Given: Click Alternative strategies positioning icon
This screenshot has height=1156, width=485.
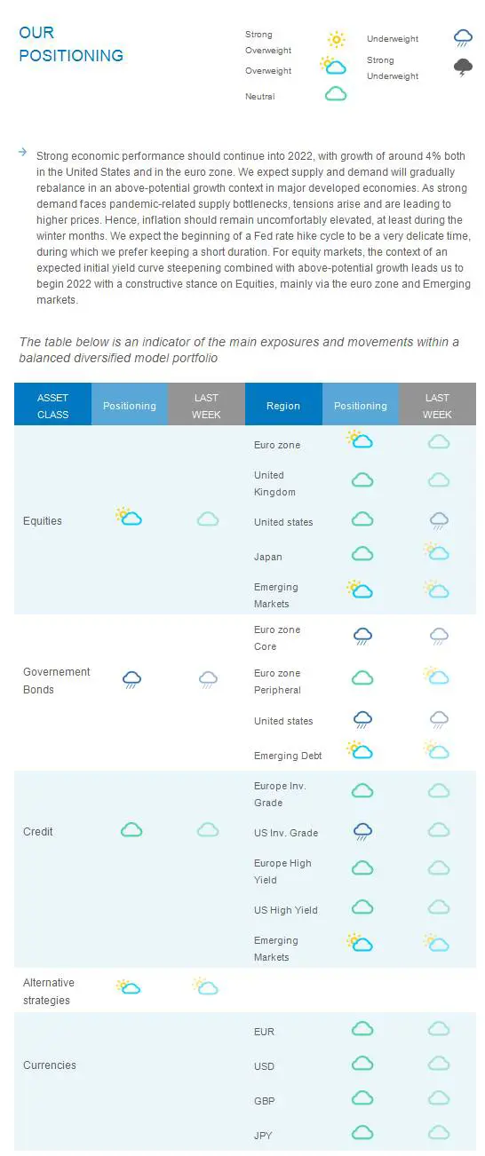Looking at the screenshot, I should [x=129, y=986].
